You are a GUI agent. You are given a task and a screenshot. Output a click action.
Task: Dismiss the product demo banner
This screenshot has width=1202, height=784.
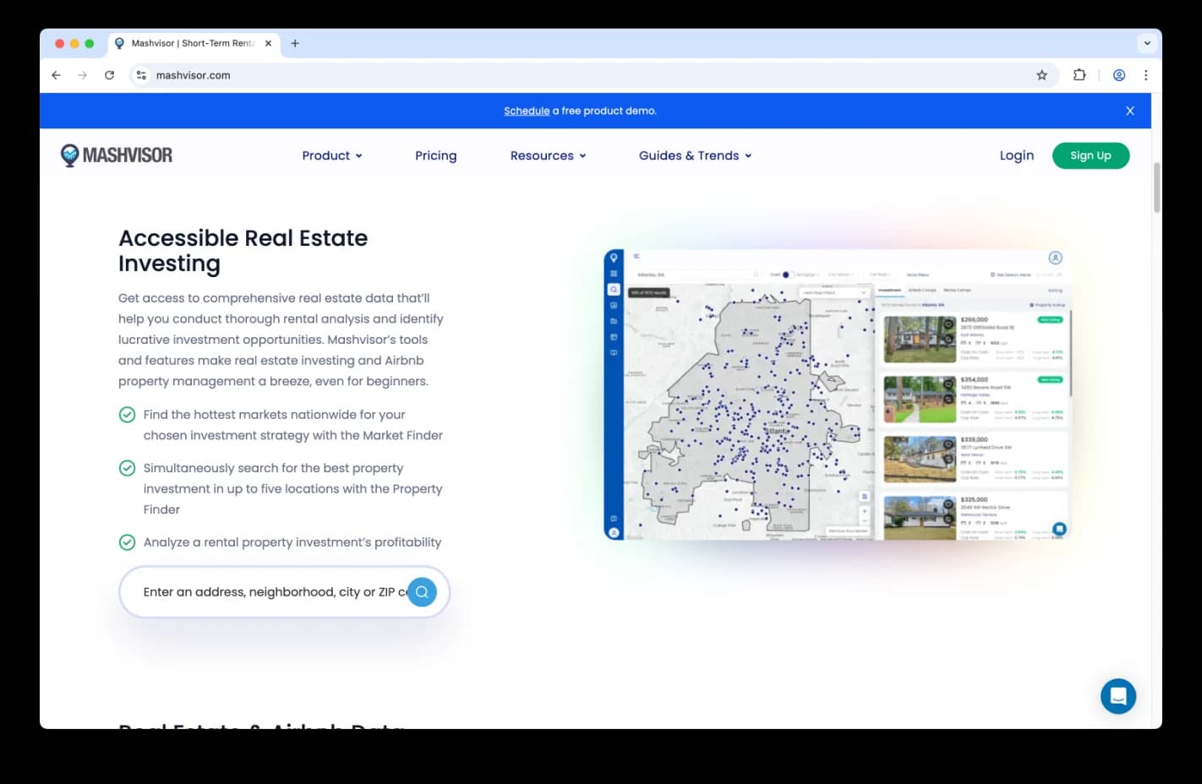pos(1129,111)
